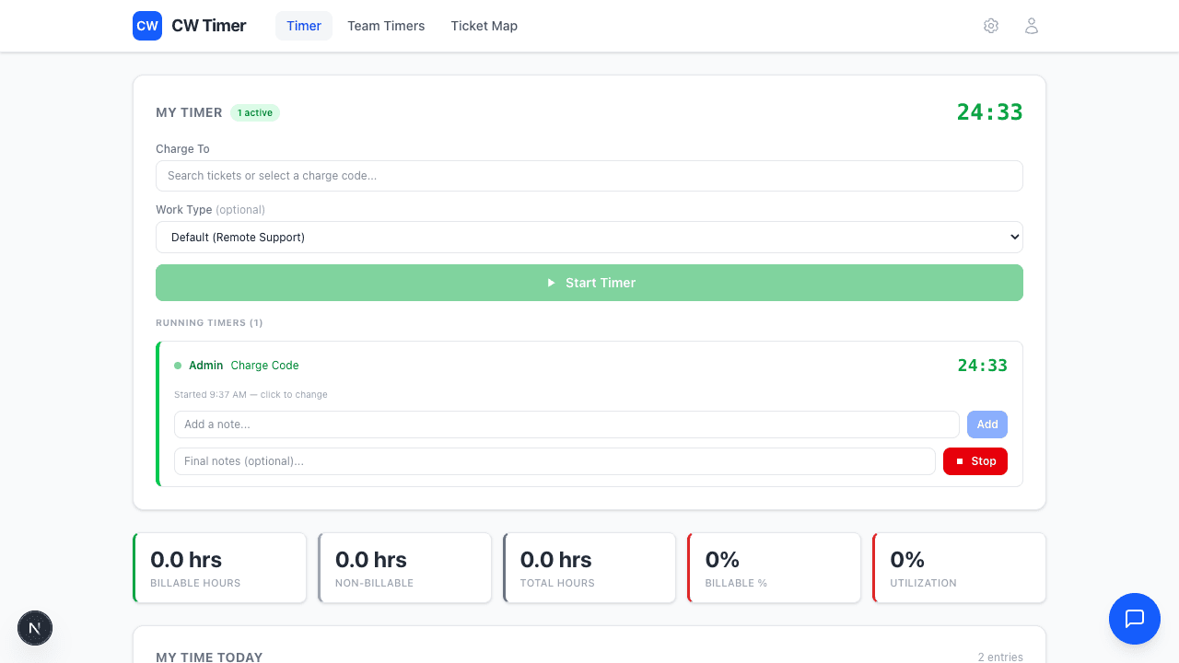Screen dimensions: 1179x663
Task: Stop the running Admin timer
Action: (975, 461)
